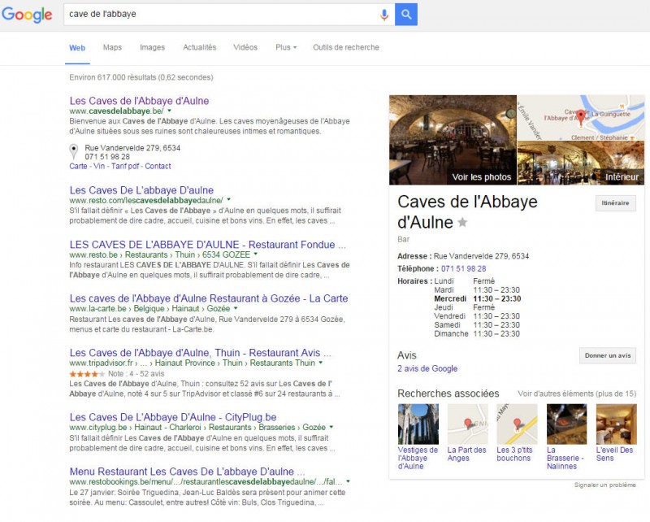The height and width of the screenshot is (522, 650).
Task: Open restobookings.be result options arrow
Action: (348, 481)
